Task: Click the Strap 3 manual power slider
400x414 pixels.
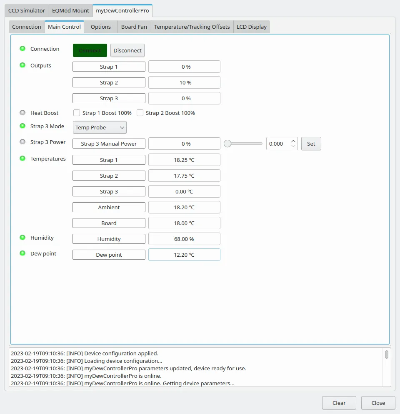Action: 243,144
